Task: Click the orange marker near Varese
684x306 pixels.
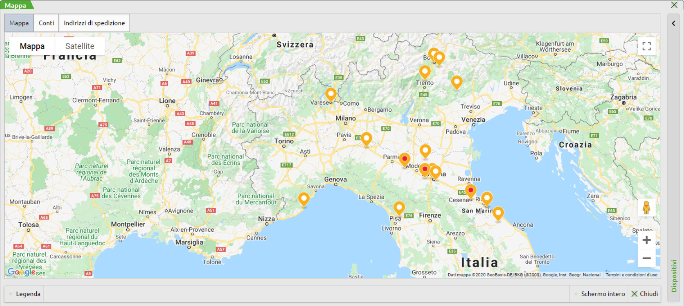Action: point(331,94)
